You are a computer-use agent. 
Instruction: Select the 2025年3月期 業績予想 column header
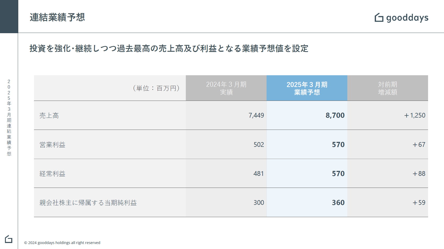[x=307, y=88]
